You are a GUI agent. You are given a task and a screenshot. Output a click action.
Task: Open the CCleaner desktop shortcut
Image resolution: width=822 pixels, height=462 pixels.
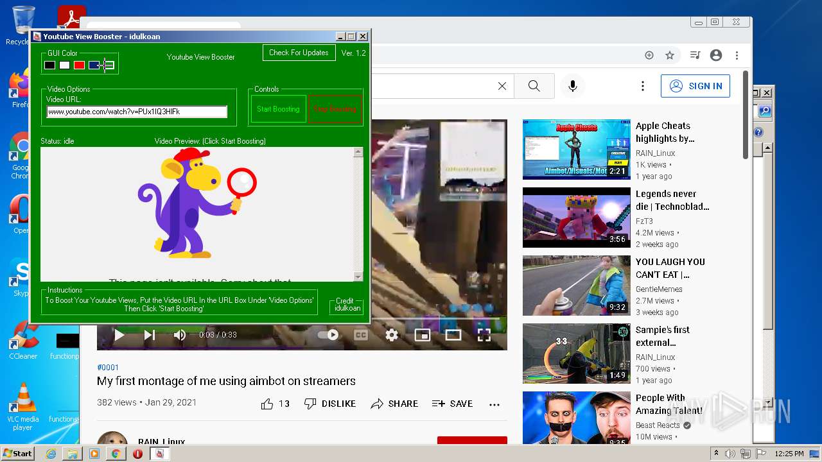(x=23, y=341)
